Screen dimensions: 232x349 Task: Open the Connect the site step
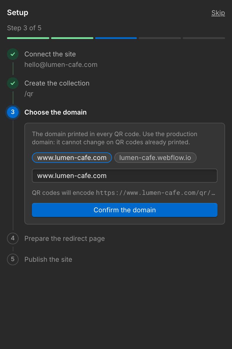(x=50, y=54)
